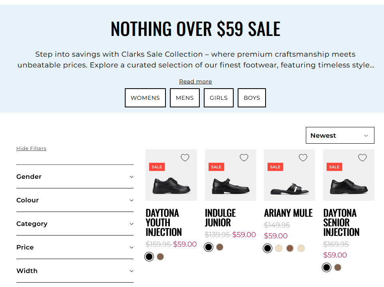Switch to the MENS category
This screenshot has width=384, height=287.
(185, 98)
